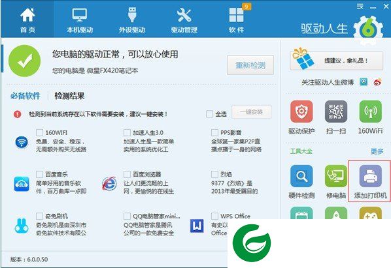391x268 pixels.
Task: Open the main menu icon in title bar
Action: 360,7
